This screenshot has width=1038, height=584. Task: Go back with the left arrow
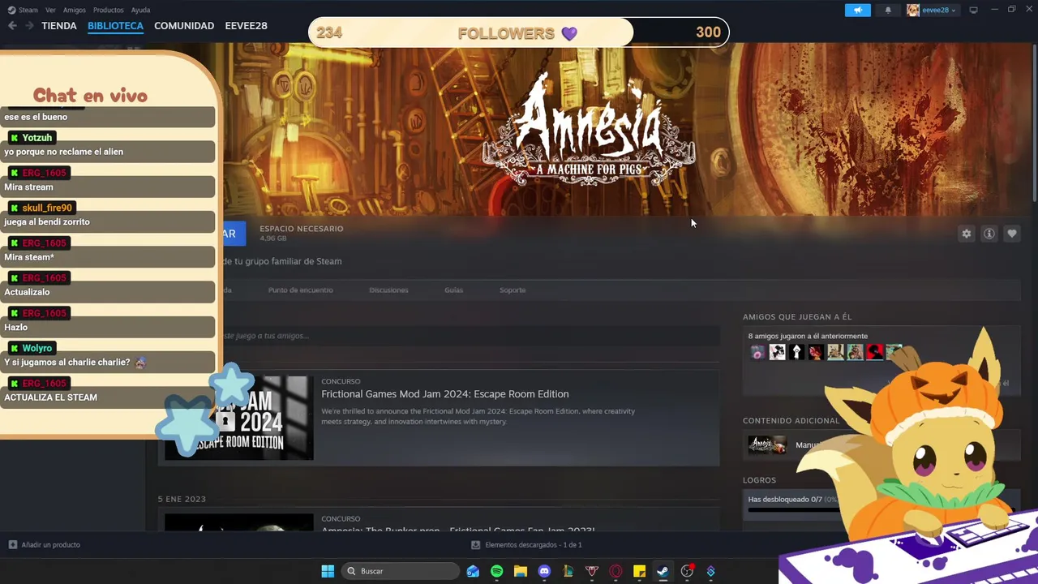pos(12,26)
